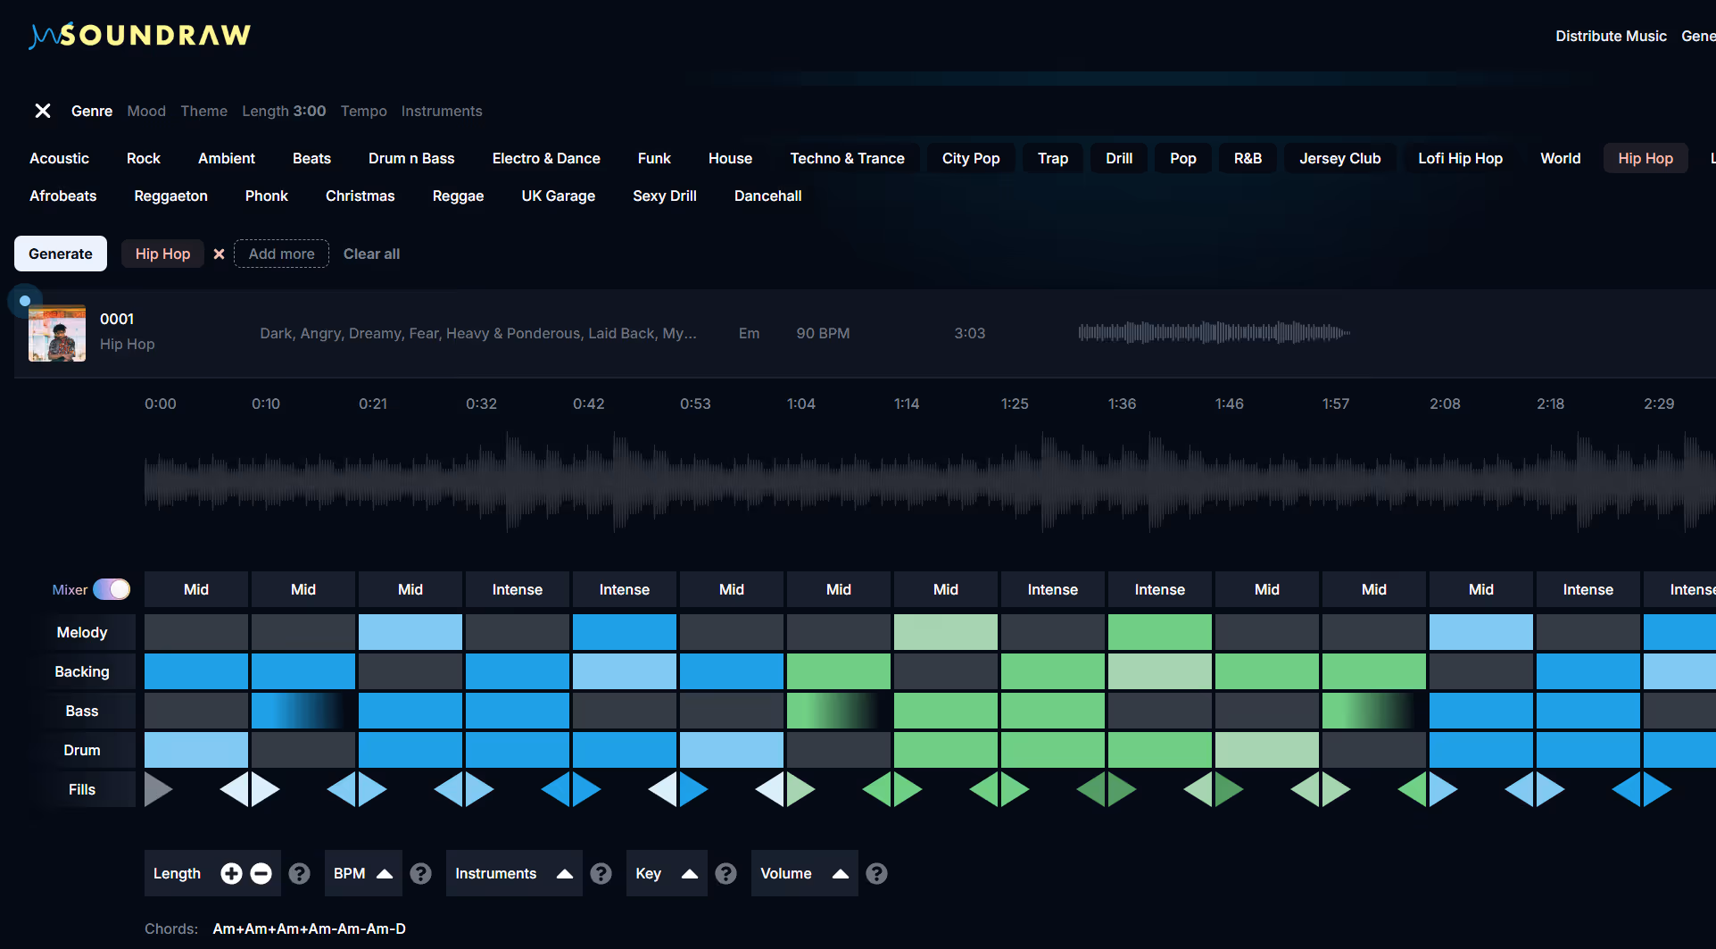Click the track 0001 cover thumbnail

pyautogui.click(x=57, y=333)
